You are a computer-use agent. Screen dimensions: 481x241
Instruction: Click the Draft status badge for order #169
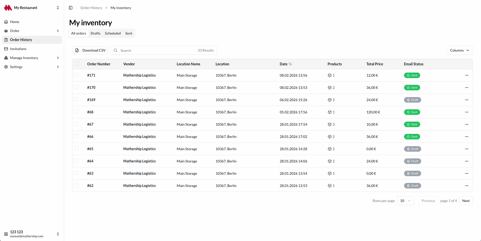(x=412, y=100)
